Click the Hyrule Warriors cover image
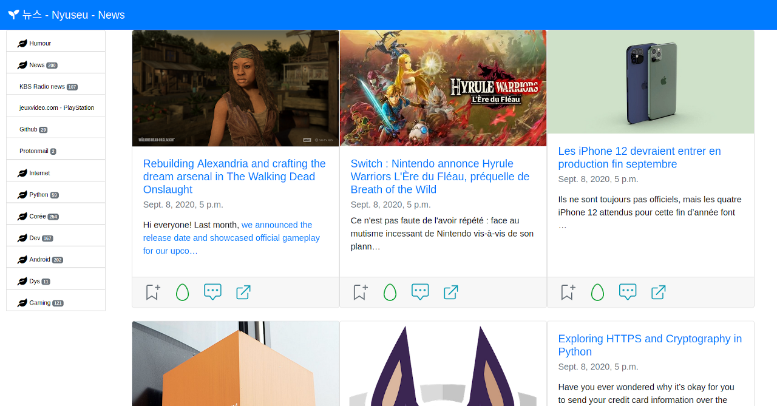 [443, 89]
